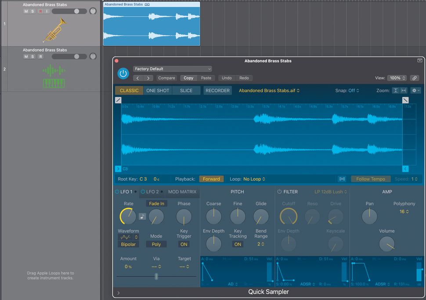426x300 pixels.
Task: Undo the last change in Quick Sampler
Action: pyautogui.click(x=227, y=78)
